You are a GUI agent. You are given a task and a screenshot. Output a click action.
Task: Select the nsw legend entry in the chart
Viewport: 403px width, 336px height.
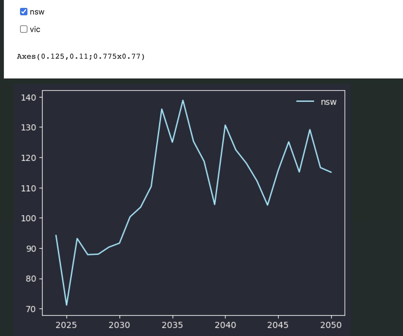(x=329, y=102)
